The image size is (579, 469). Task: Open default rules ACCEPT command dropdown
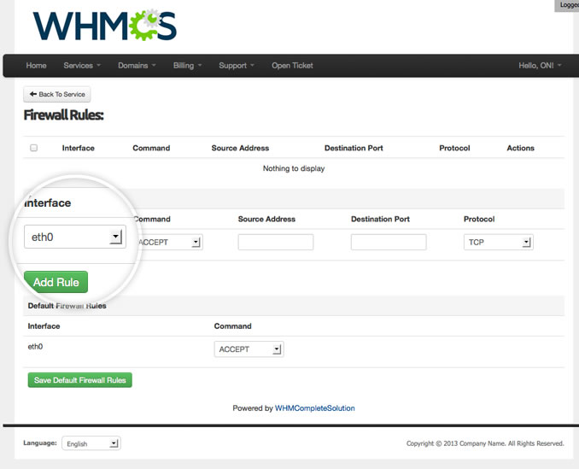[249, 349]
